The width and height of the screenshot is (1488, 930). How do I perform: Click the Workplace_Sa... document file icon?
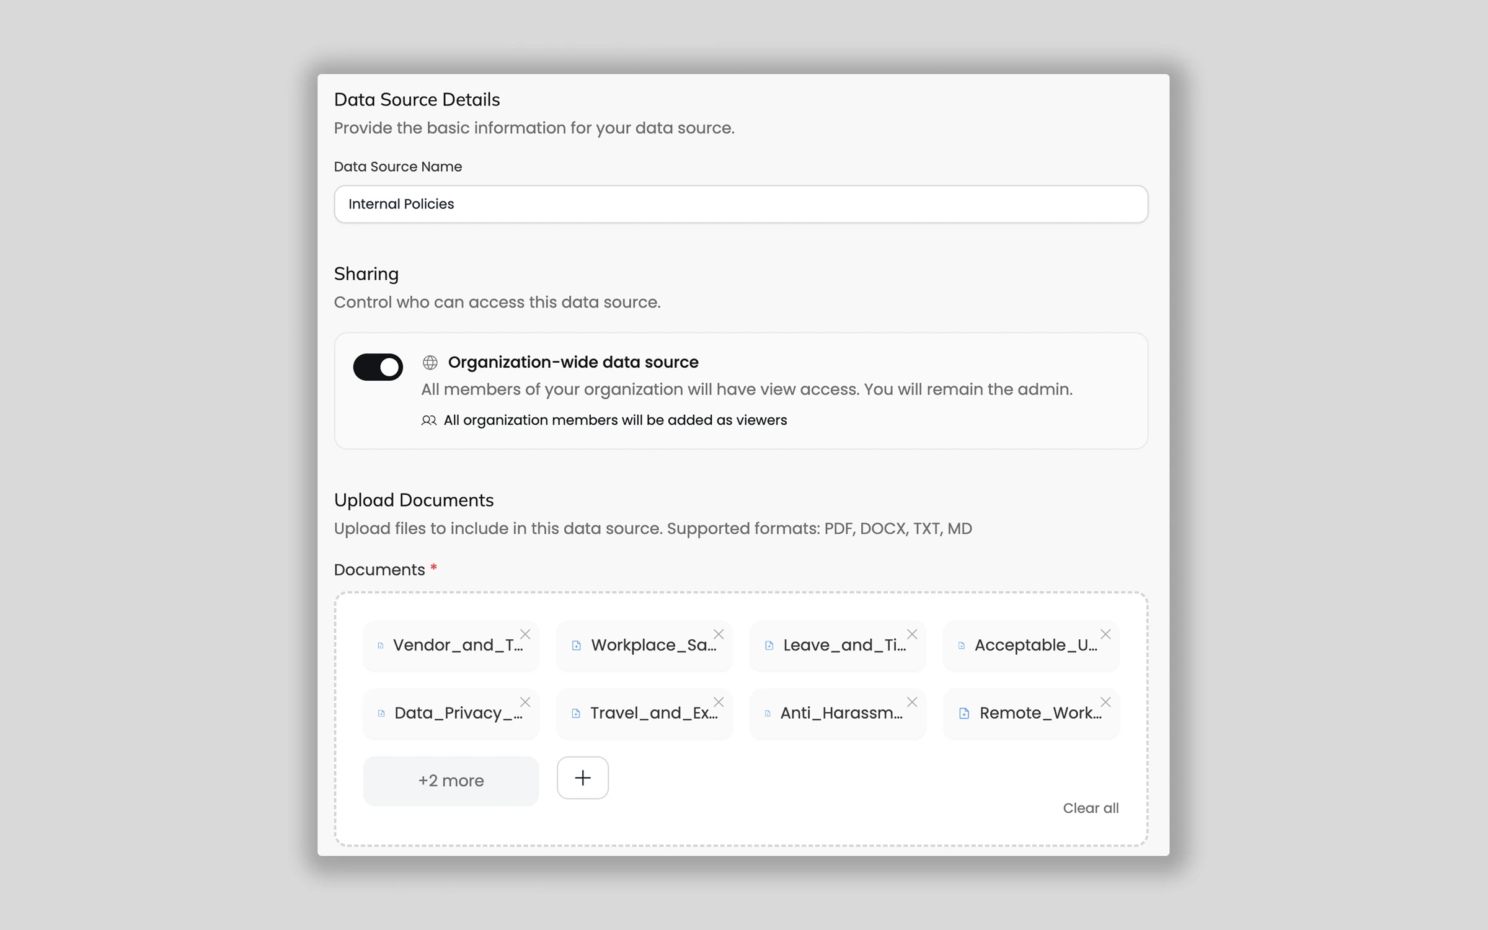576,645
